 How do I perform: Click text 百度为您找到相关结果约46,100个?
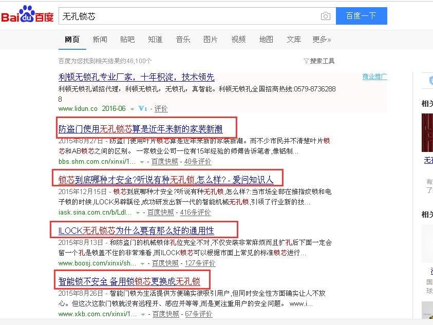105,61
